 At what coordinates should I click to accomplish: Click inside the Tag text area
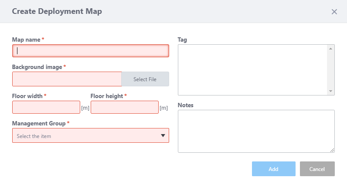click(x=253, y=69)
